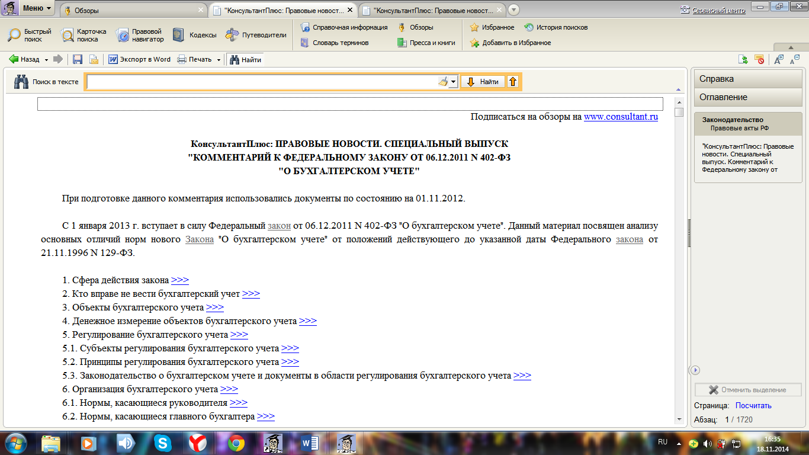The height and width of the screenshot is (455, 809).
Task: Open Пресса и книги
Action: click(426, 43)
